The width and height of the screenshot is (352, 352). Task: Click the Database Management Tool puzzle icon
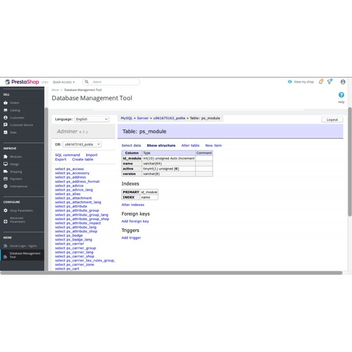6,257
